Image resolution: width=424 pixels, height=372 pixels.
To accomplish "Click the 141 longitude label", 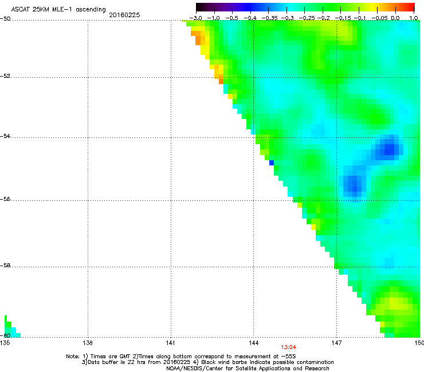I will [170, 343].
